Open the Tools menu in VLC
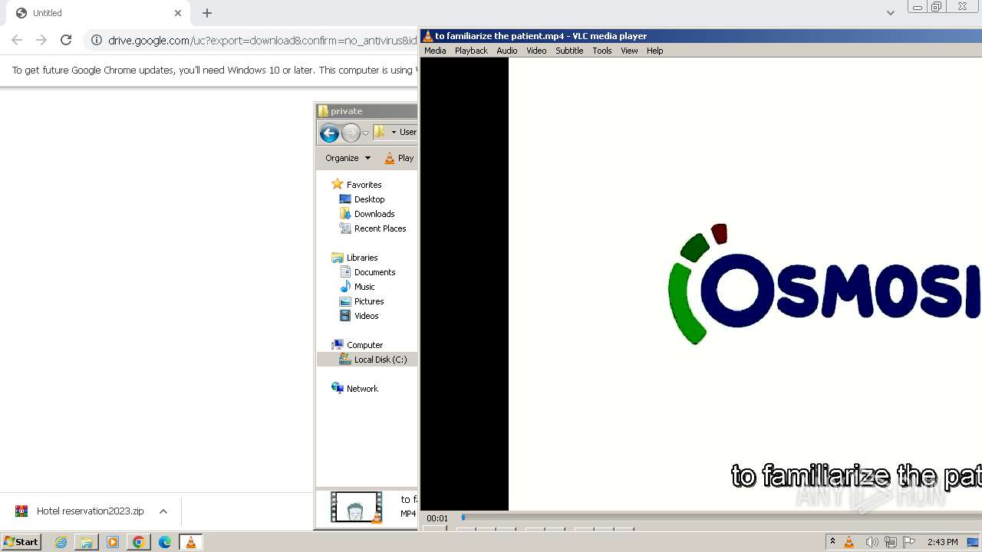 click(x=602, y=51)
